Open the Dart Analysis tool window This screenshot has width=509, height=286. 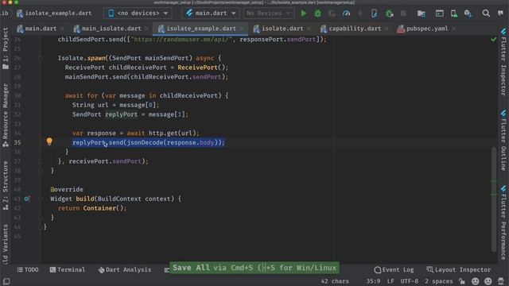pos(125,270)
